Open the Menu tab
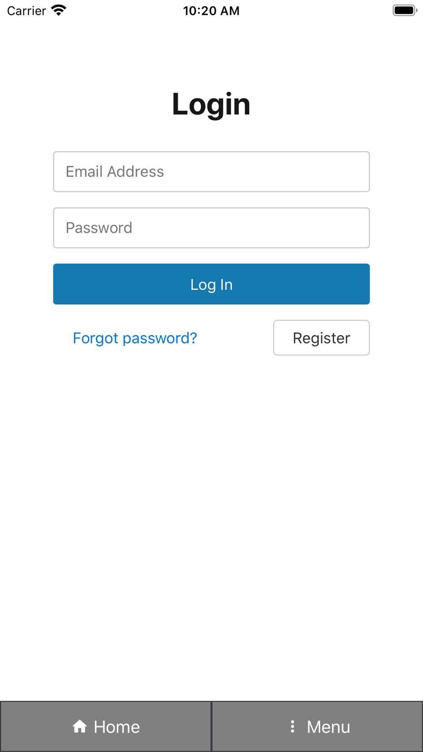This screenshot has height=752, width=423. pyautogui.click(x=317, y=726)
